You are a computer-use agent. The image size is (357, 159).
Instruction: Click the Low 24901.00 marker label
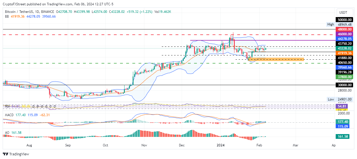pyautogui.click(x=340, y=99)
